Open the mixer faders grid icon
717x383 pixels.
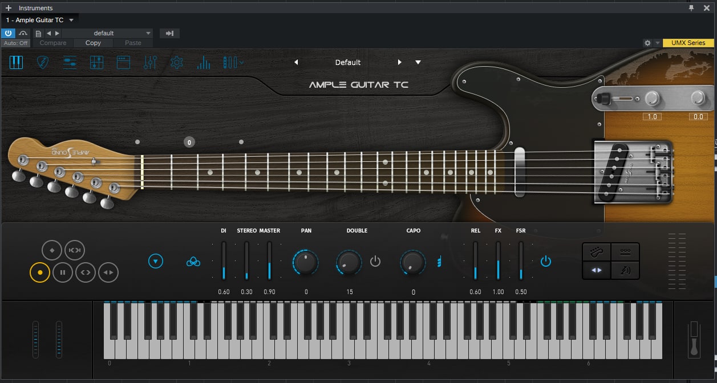(96, 62)
